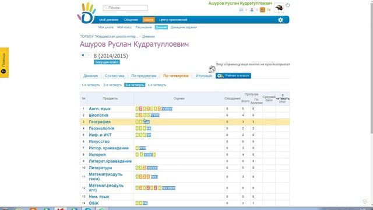The height and width of the screenshot is (210, 373).
Task: Open Домашние задания submenu link
Action: (x=184, y=27)
